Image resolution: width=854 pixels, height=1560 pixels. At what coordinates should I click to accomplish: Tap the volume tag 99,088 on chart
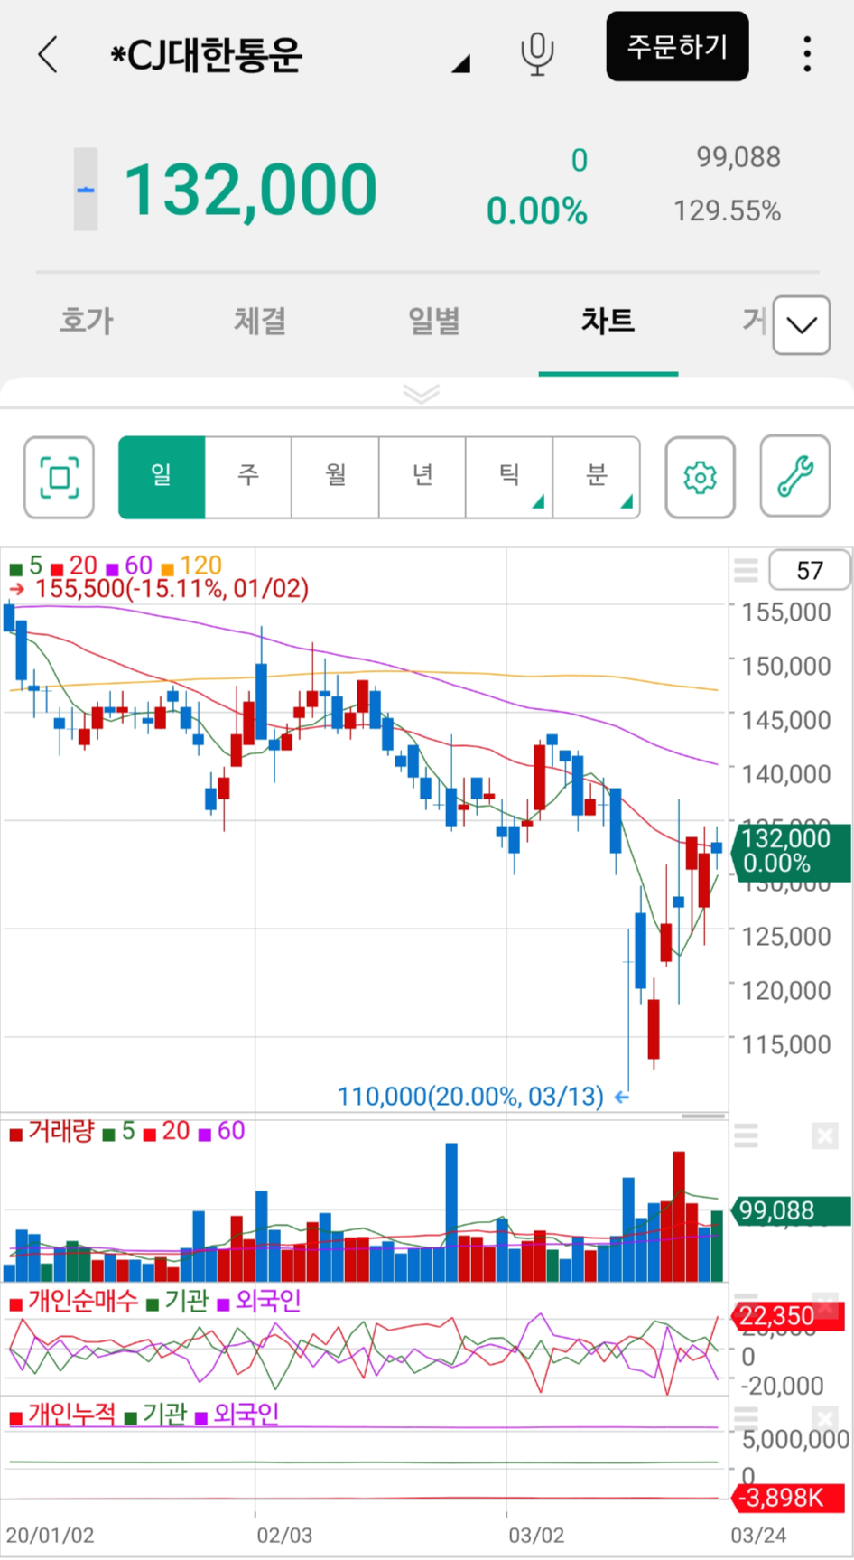point(793,1211)
